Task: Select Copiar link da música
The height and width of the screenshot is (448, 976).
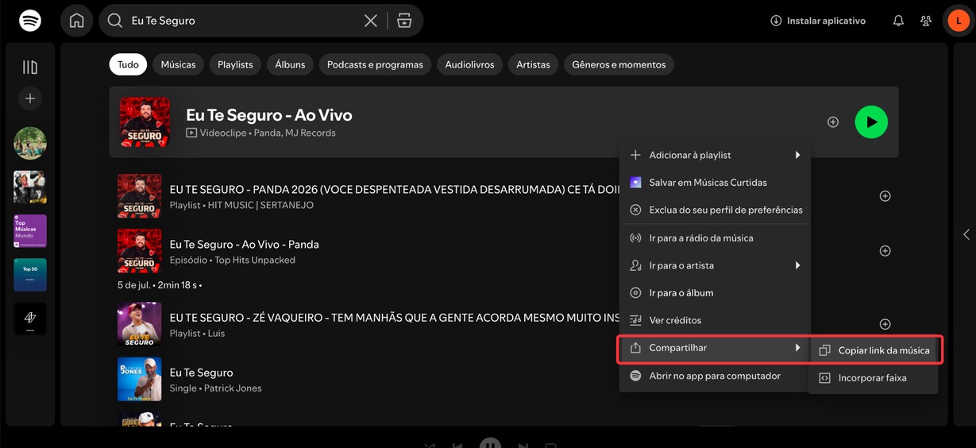Action: pyautogui.click(x=874, y=350)
